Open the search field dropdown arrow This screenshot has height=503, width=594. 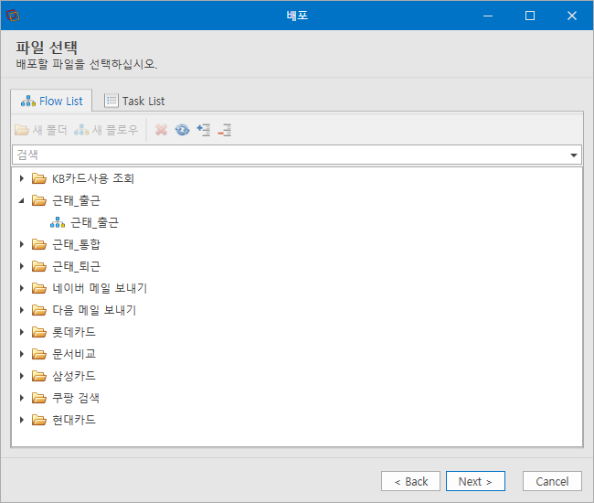[x=574, y=155]
